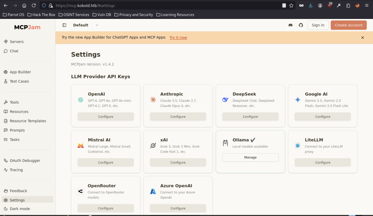
Task: Manage Ollama local models
Action: point(250,157)
